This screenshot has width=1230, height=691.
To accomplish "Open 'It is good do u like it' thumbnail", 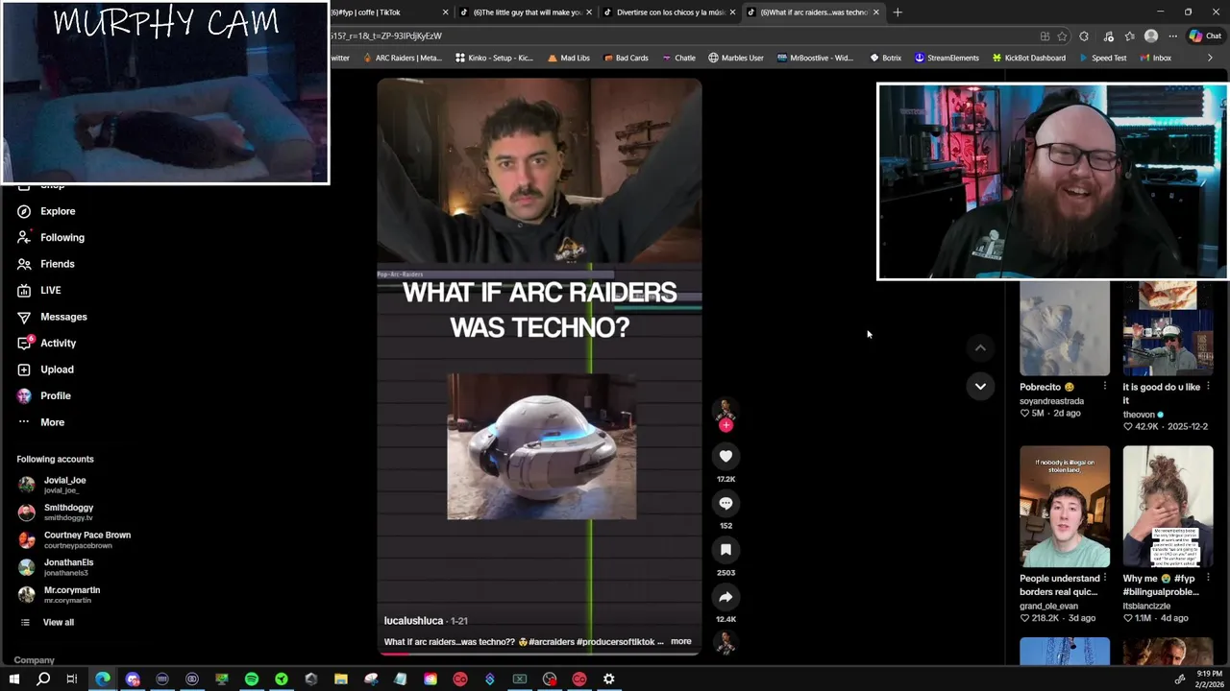I will (1168, 327).
